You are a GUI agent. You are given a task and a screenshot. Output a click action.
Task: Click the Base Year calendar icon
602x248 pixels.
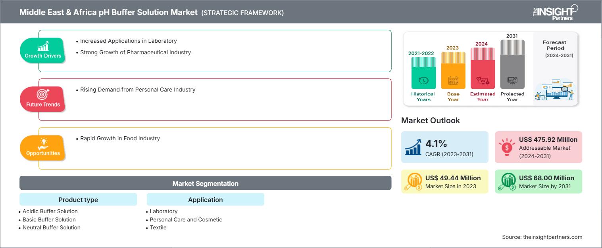coord(453,81)
